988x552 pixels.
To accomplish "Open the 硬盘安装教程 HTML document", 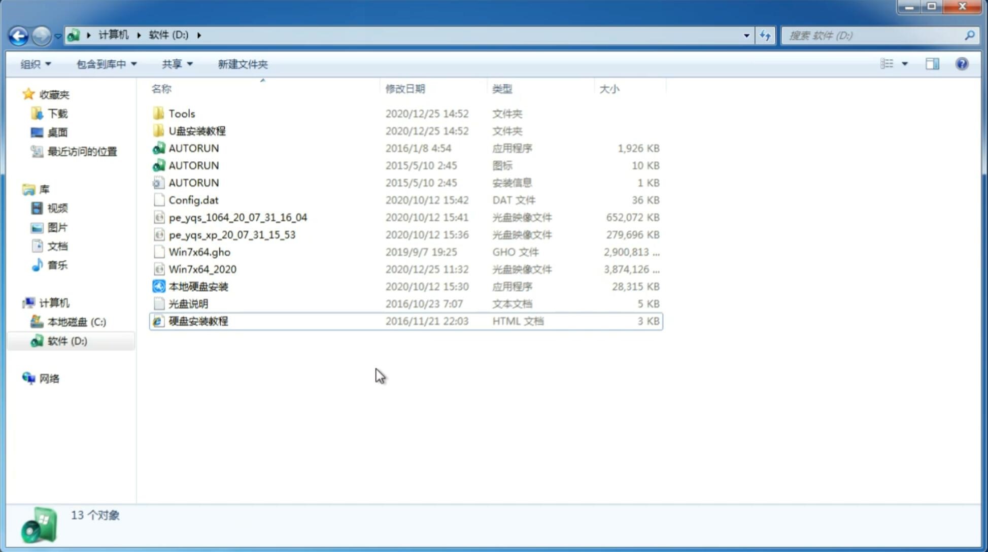I will 197,321.
